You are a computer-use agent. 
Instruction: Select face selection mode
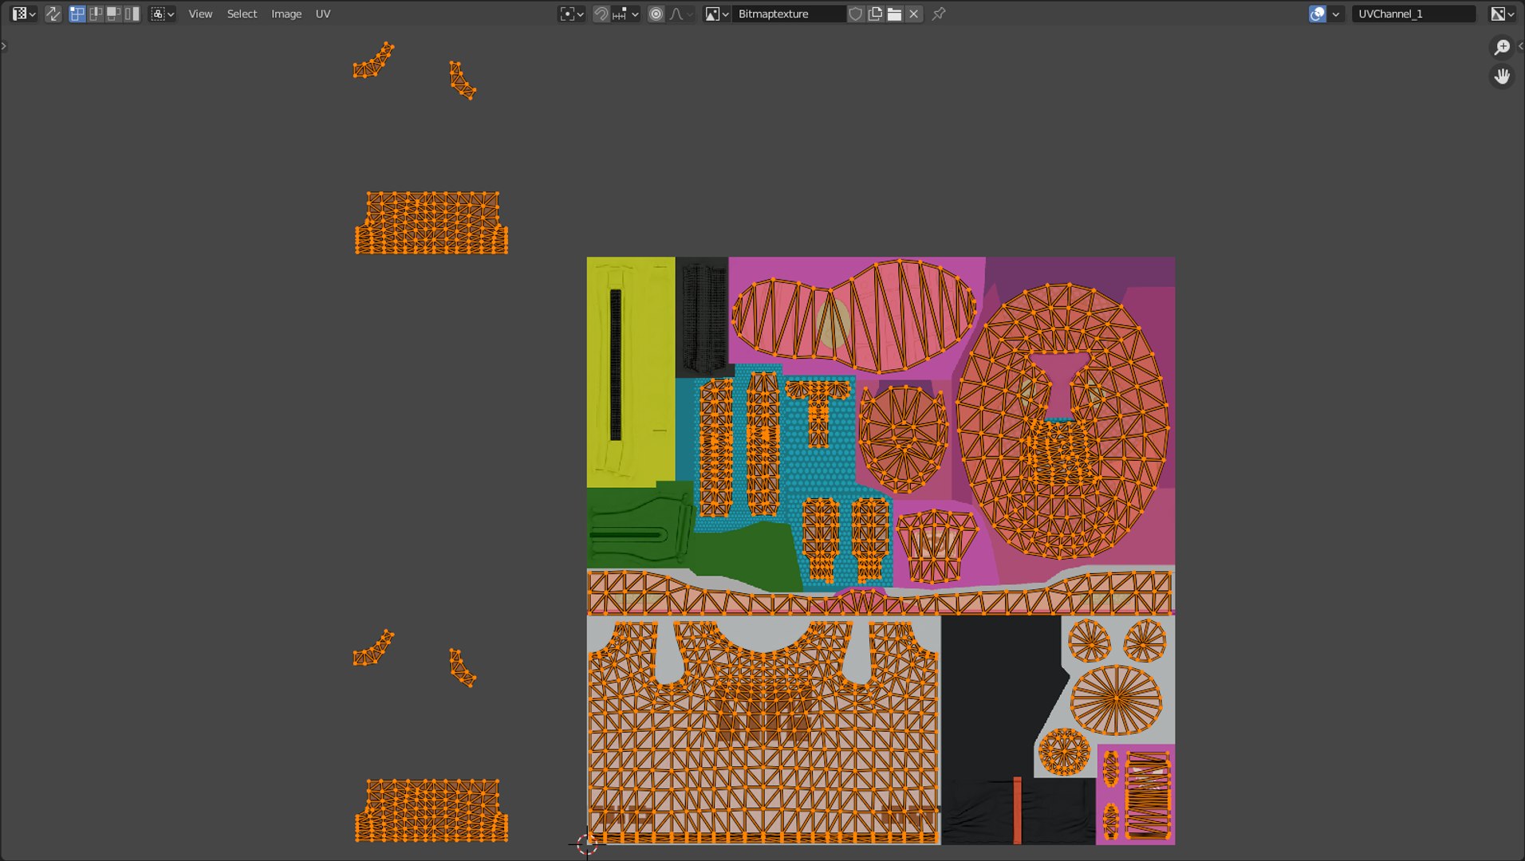[x=114, y=14]
